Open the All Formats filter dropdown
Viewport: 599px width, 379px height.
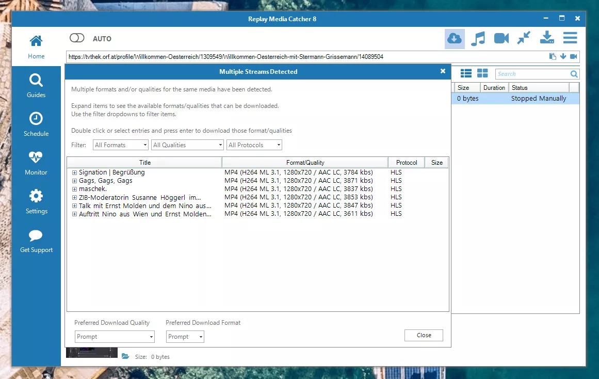(x=120, y=145)
